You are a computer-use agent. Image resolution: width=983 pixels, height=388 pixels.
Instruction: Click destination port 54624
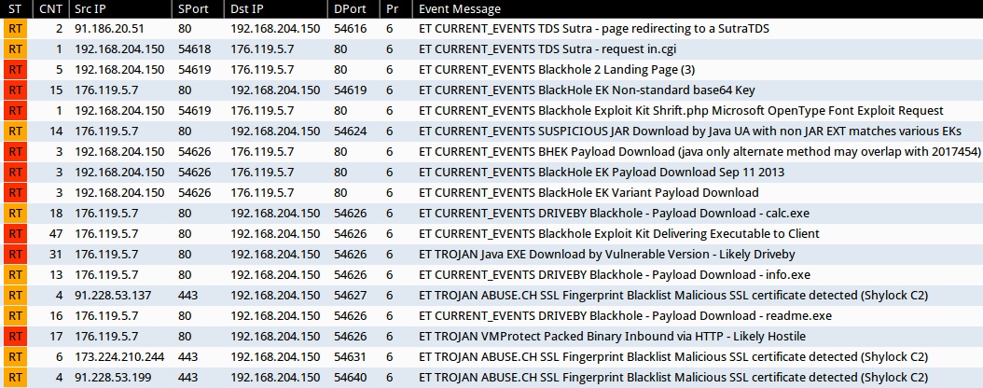coord(351,132)
